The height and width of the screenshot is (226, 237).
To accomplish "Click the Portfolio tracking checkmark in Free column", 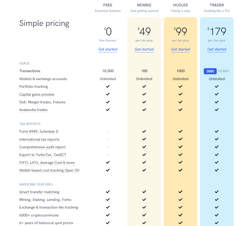I will (x=108, y=86).
